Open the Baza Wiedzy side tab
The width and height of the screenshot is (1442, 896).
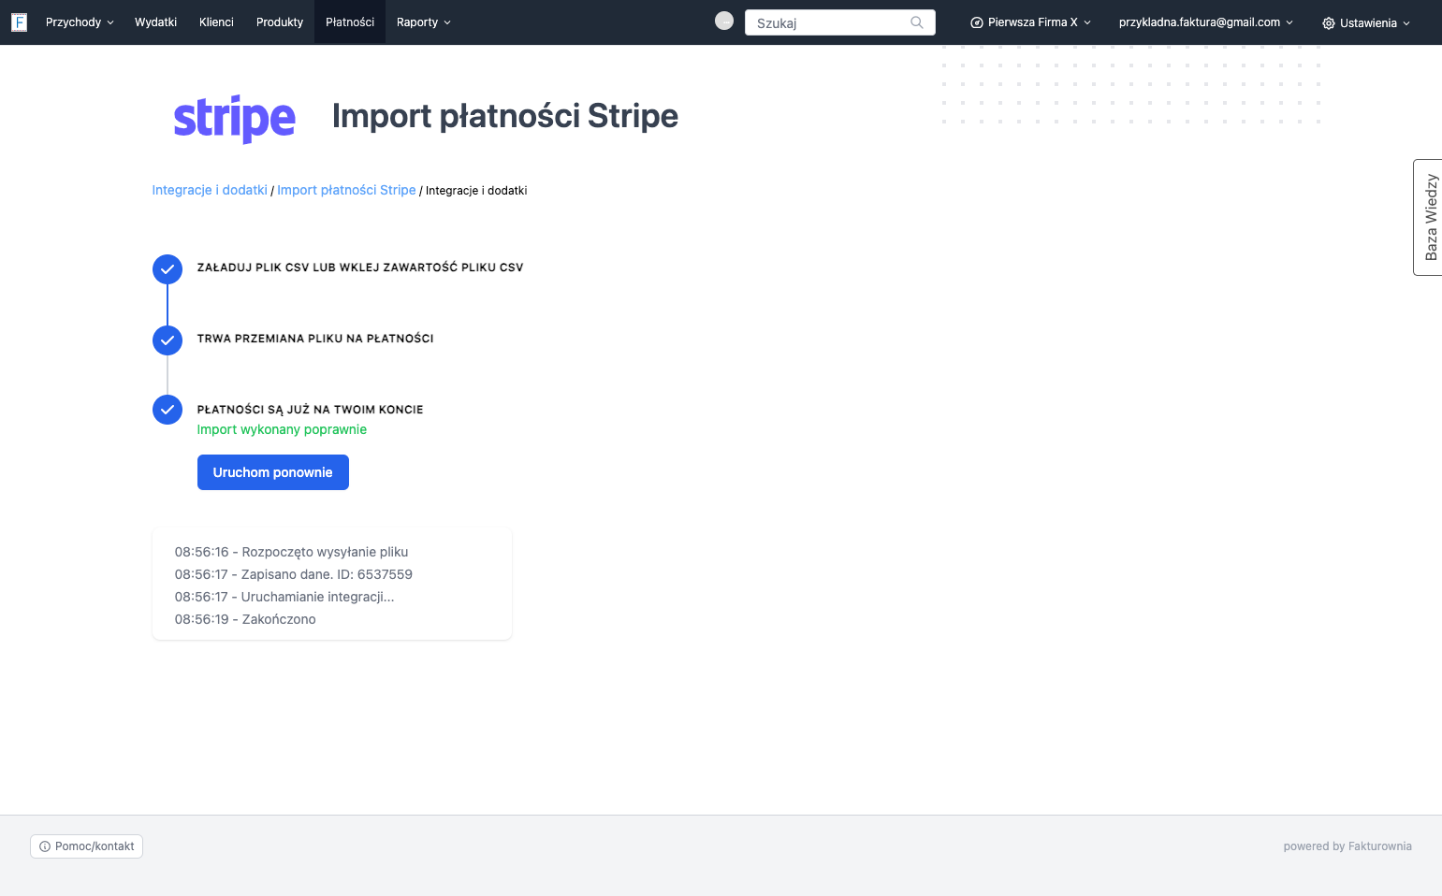[x=1428, y=217]
